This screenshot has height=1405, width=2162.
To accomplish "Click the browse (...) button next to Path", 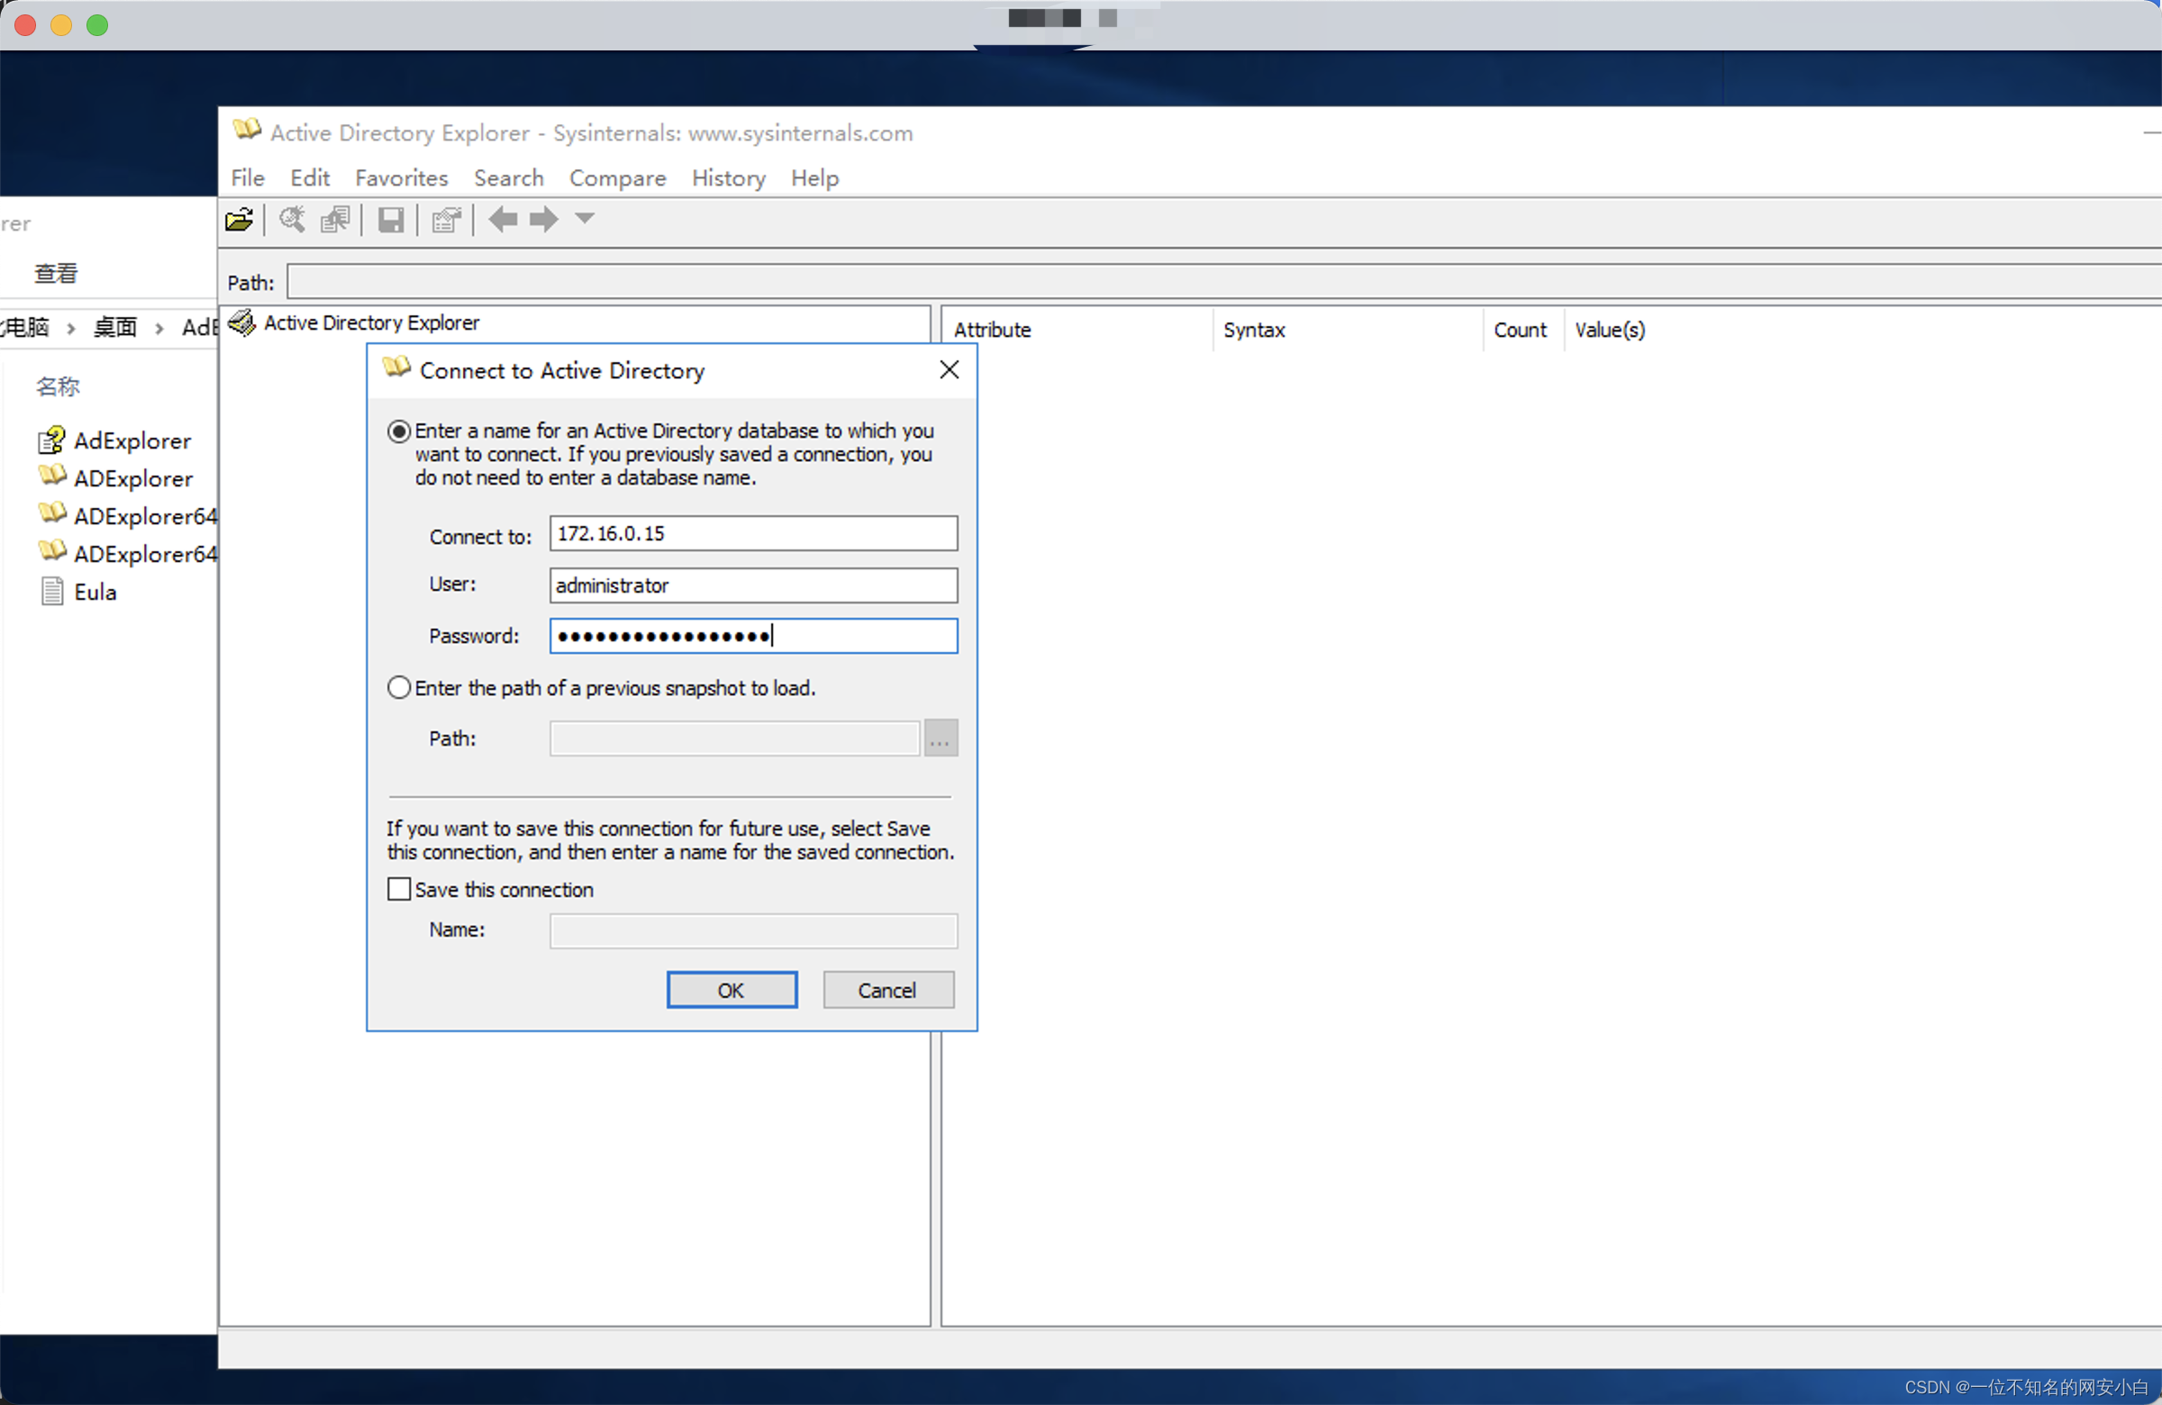I will click(940, 739).
